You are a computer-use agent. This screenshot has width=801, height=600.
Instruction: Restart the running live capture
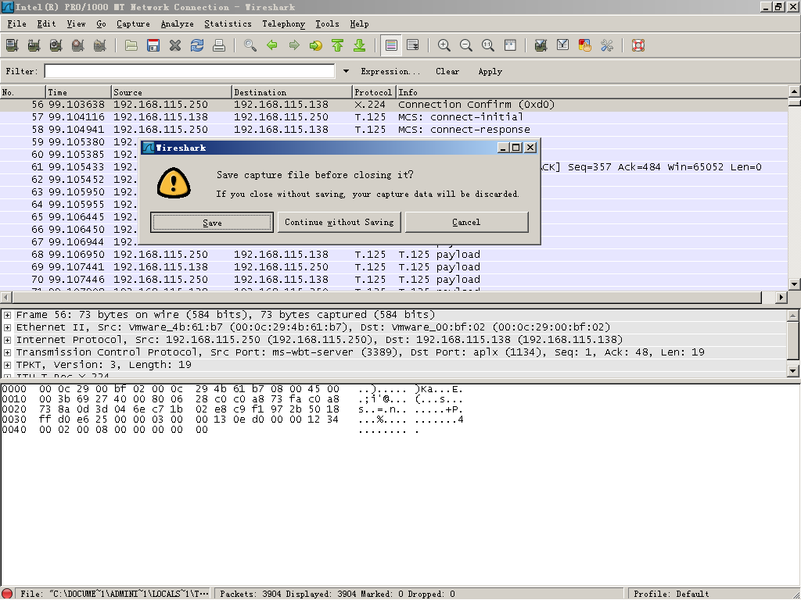(100, 45)
